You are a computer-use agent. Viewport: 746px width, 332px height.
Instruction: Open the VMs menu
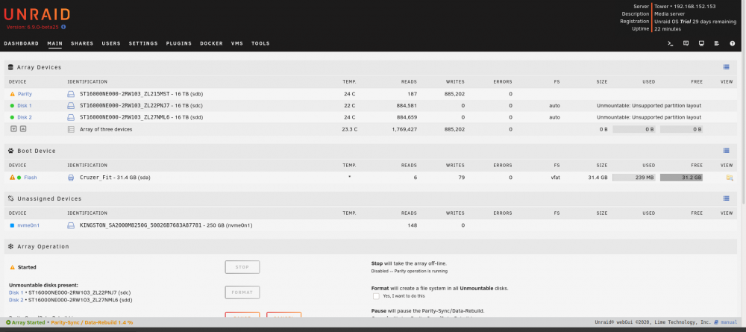tap(237, 43)
